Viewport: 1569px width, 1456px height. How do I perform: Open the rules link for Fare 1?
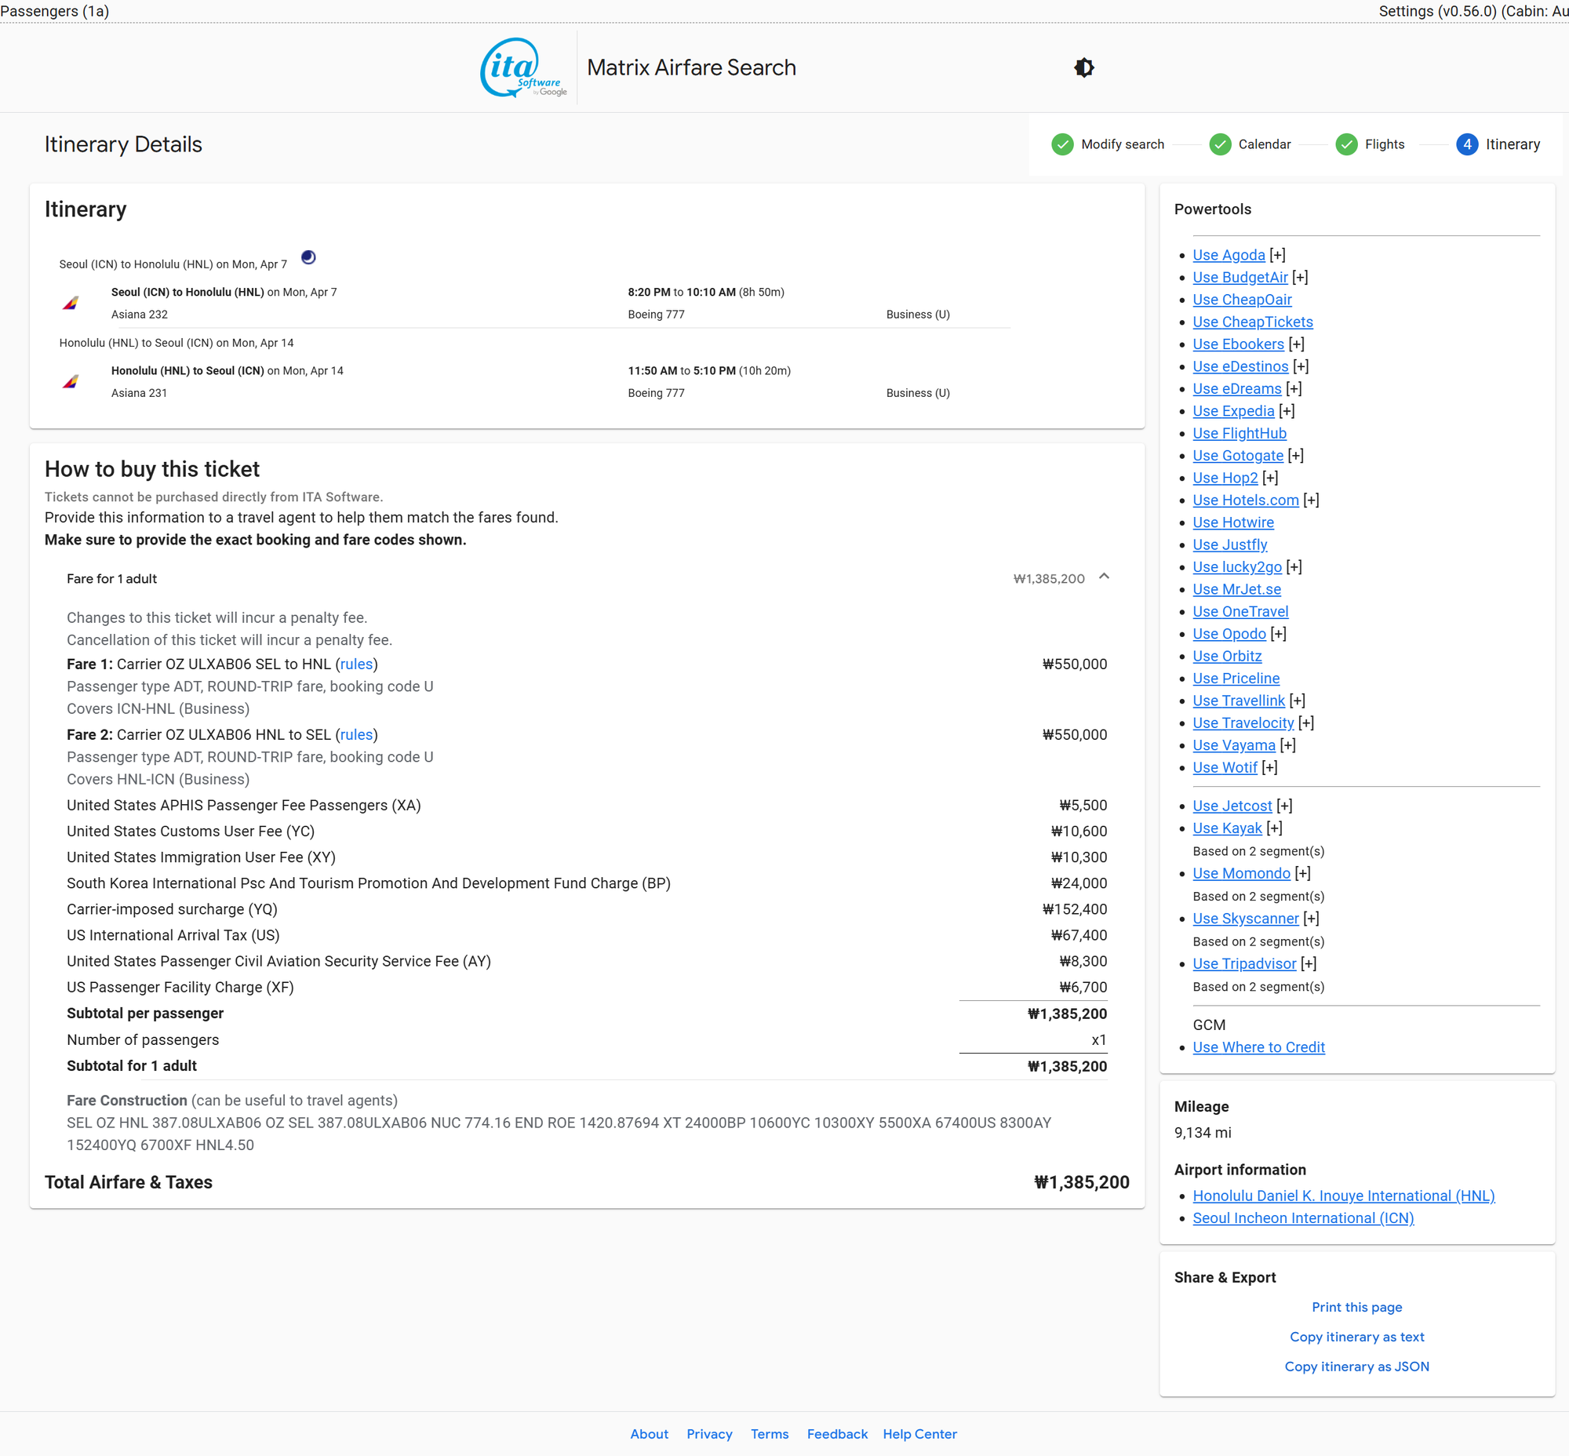coord(356,664)
